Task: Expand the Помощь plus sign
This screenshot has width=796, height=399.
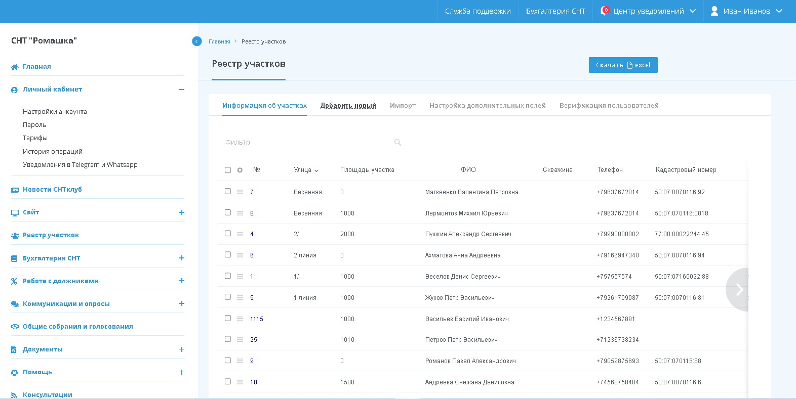Action: point(182,372)
